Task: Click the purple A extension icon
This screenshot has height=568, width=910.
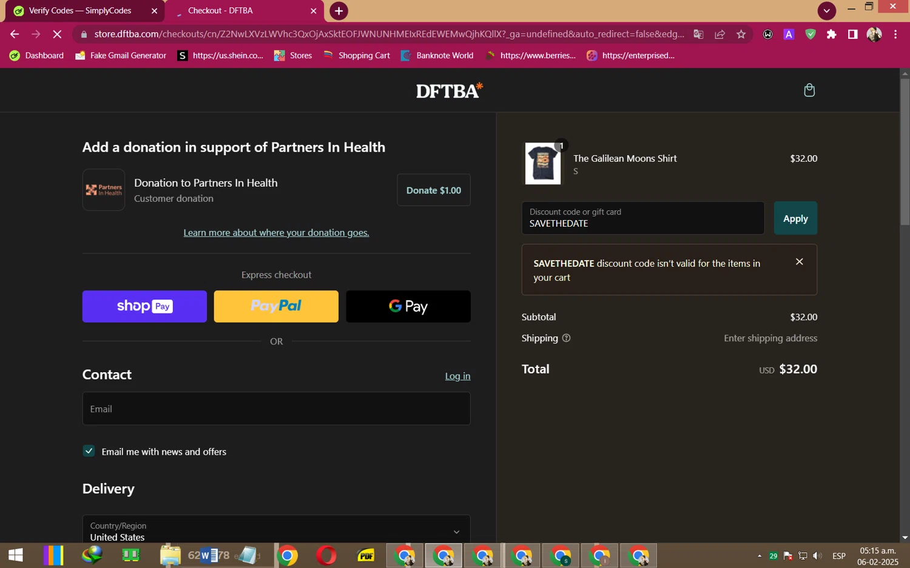Action: click(x=789, y=35)
